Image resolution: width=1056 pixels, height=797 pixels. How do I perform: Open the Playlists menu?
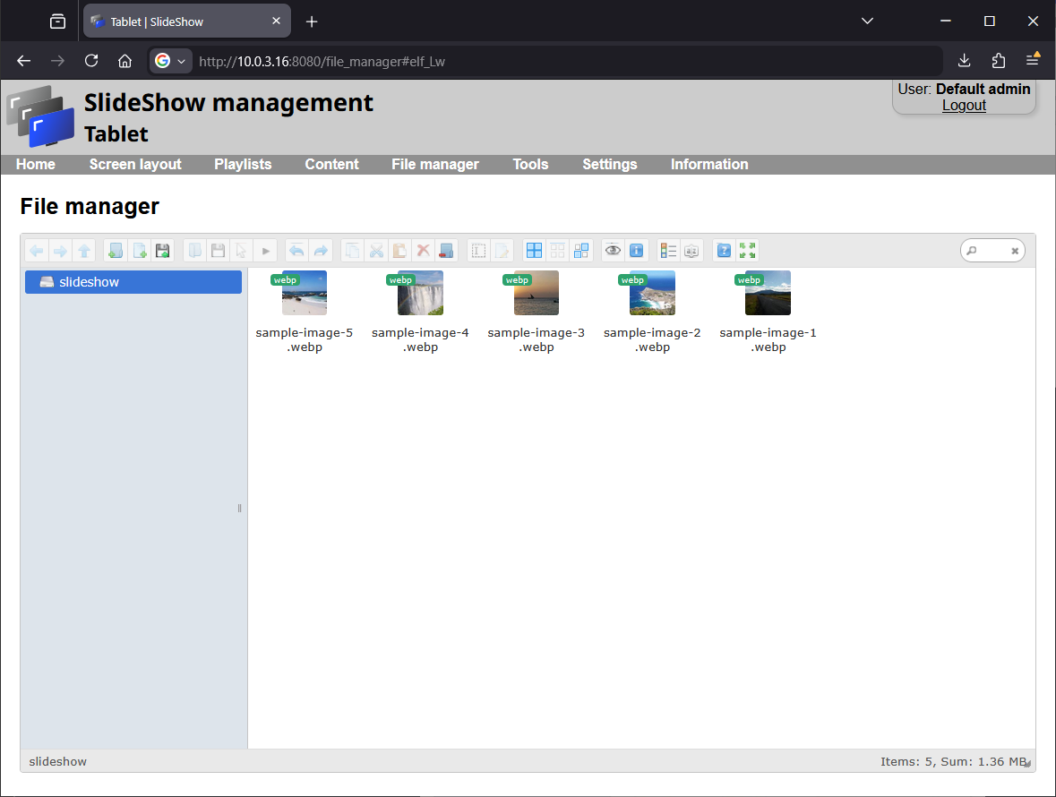coord(243,165)
